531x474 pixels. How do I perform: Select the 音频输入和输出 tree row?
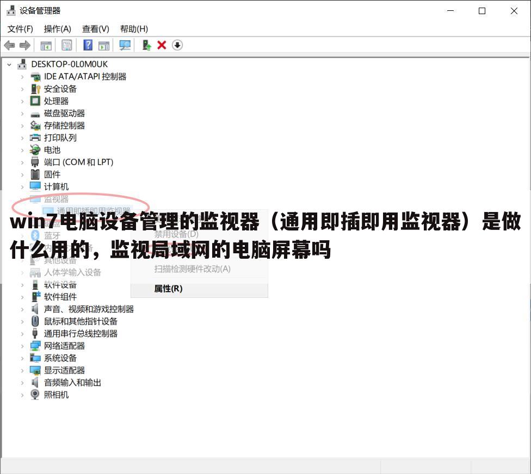click(72, 382)
